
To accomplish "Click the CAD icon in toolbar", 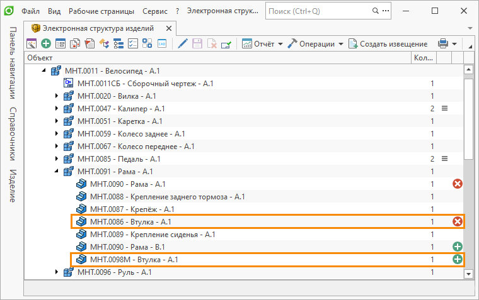I will tap(161, 43).
